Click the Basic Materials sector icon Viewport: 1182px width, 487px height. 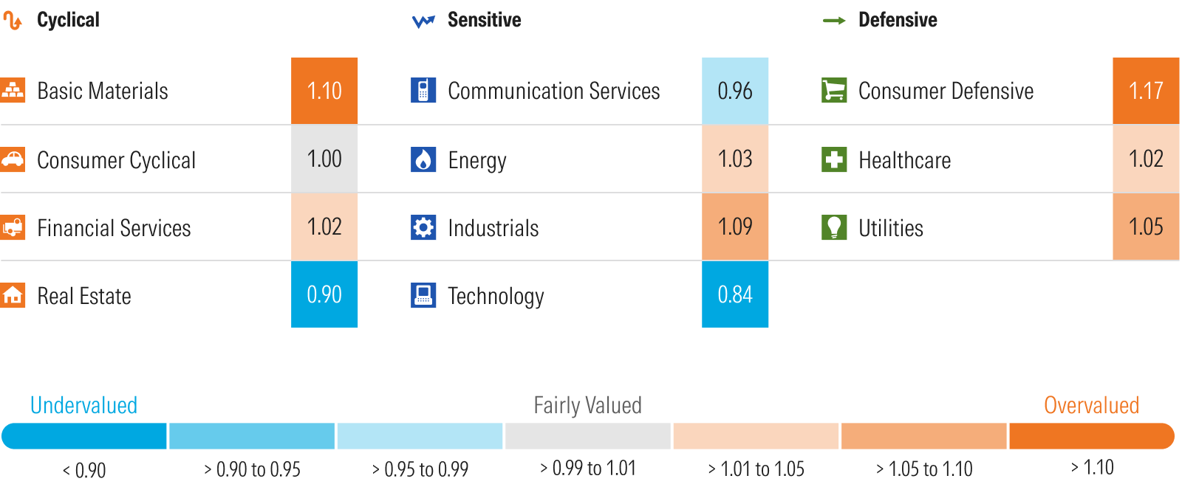pyautogui.click(x=13, y=90)
